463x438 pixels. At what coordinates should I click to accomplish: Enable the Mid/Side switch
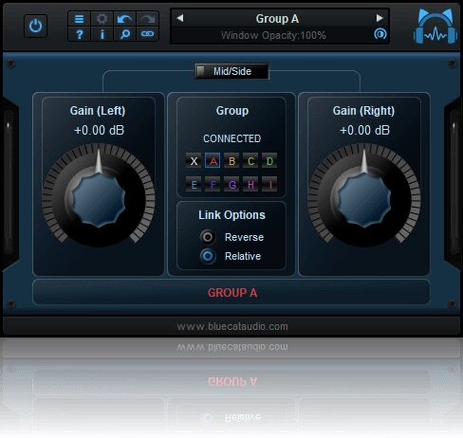[231, 71]
